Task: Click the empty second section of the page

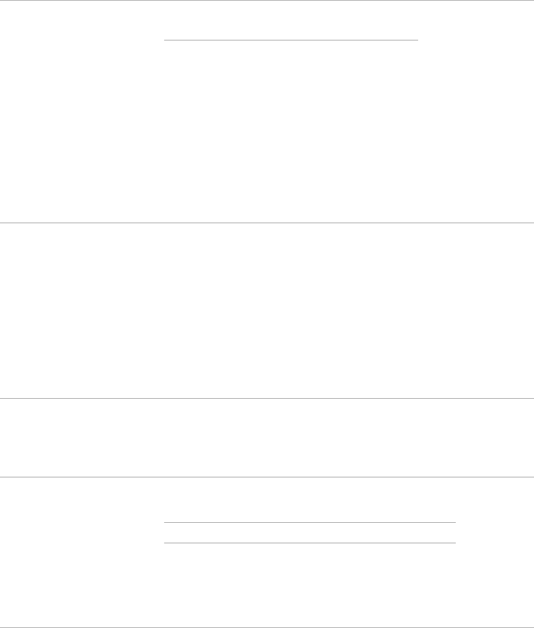Action: pyautogui.click(x=267, y=310)
